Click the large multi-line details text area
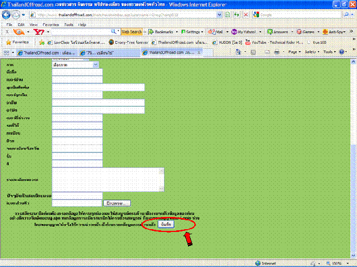 [108, 180]
